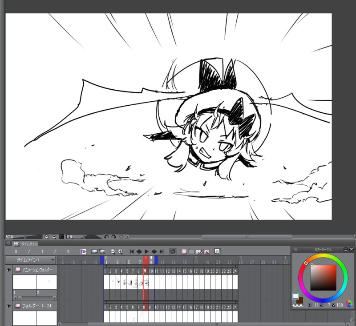Select the transparent color swatch
This screenshot has width=356, height=326.
click(x=297, y=306)
